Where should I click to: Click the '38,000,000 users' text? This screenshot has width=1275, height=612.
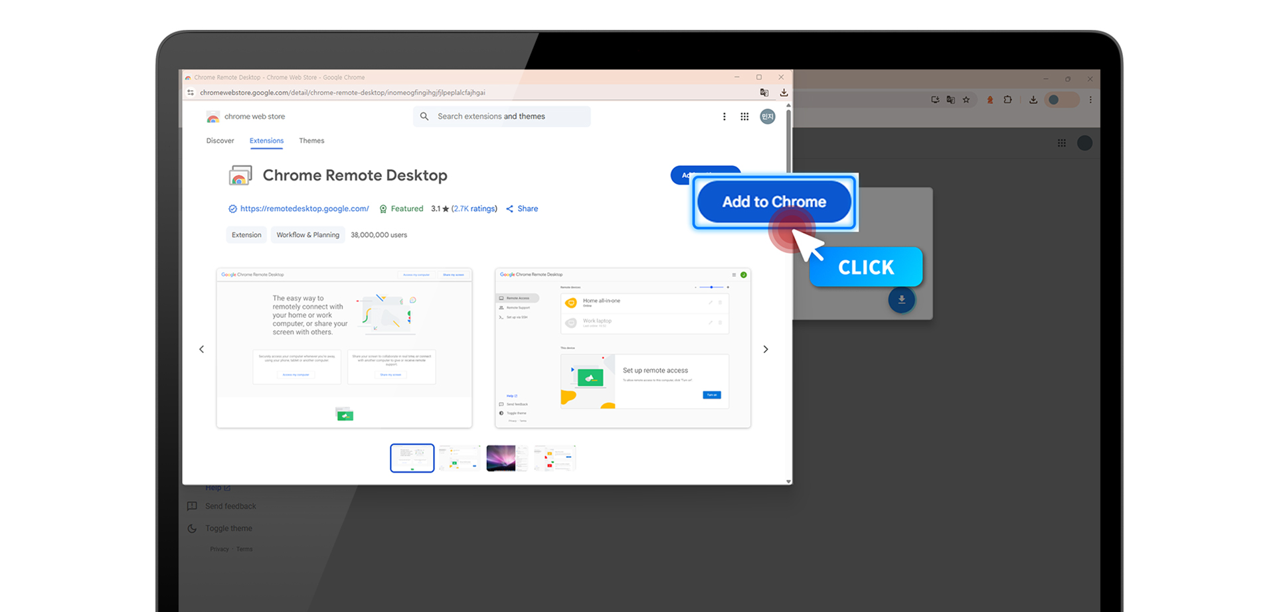[x=379, y=235]
